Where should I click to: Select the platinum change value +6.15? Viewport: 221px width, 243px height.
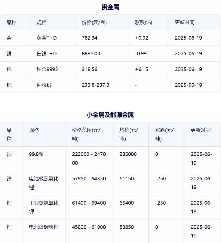[141, 69]
